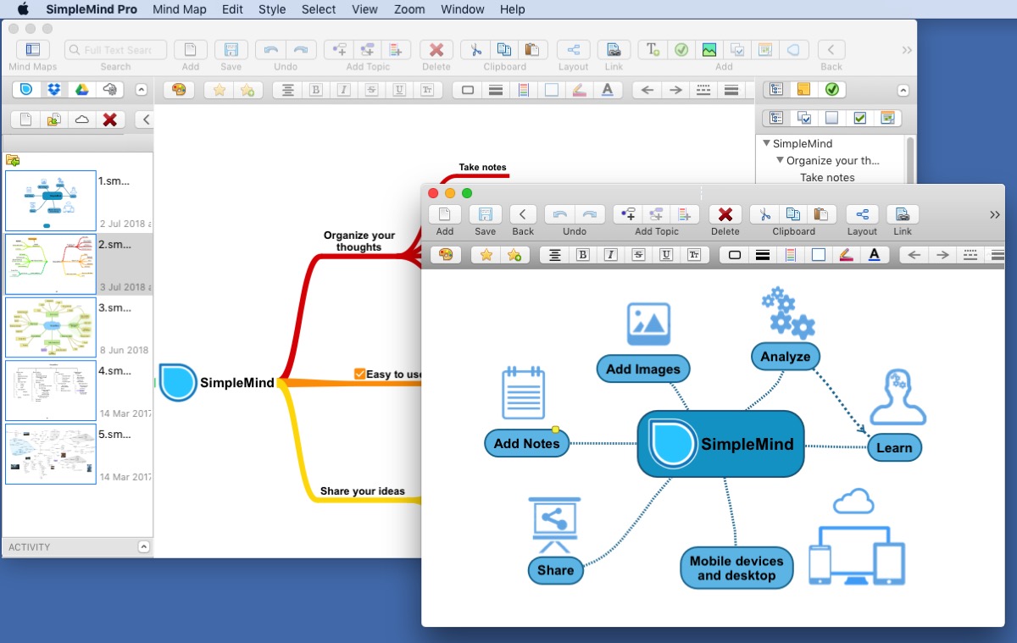Viewport: 1017px width, 643px height.
Task: Toggle Bold formatting in front window
Action: tap(582, 254)
